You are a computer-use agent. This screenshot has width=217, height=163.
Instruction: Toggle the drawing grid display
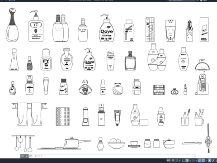coord(173,160)
